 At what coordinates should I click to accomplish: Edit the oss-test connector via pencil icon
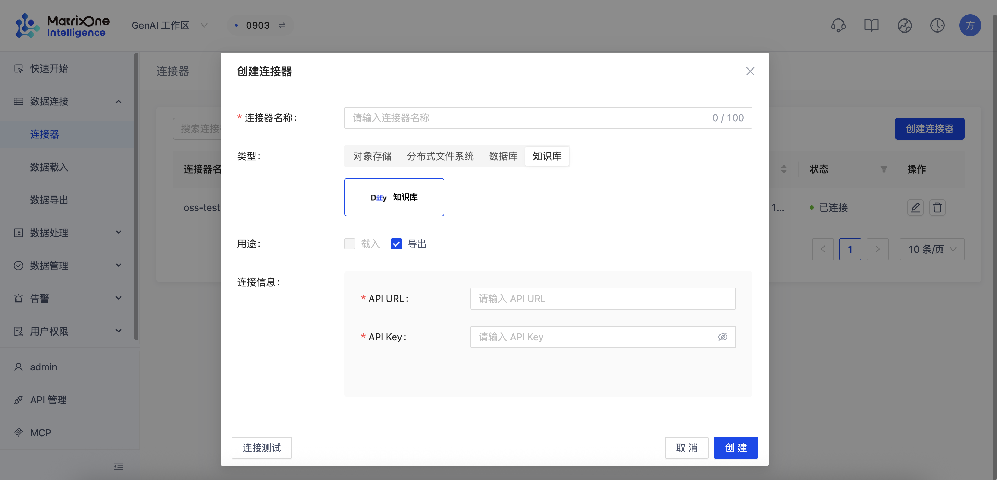[x=915, y=207]
